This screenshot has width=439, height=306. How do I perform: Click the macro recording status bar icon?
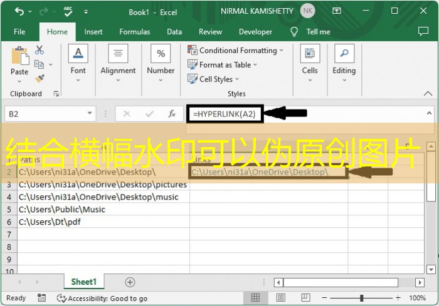tap(41, 298)
